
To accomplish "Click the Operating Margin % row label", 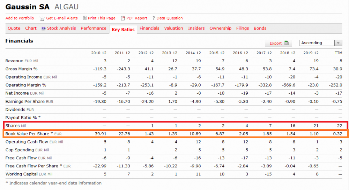I will tap(26, 85).
